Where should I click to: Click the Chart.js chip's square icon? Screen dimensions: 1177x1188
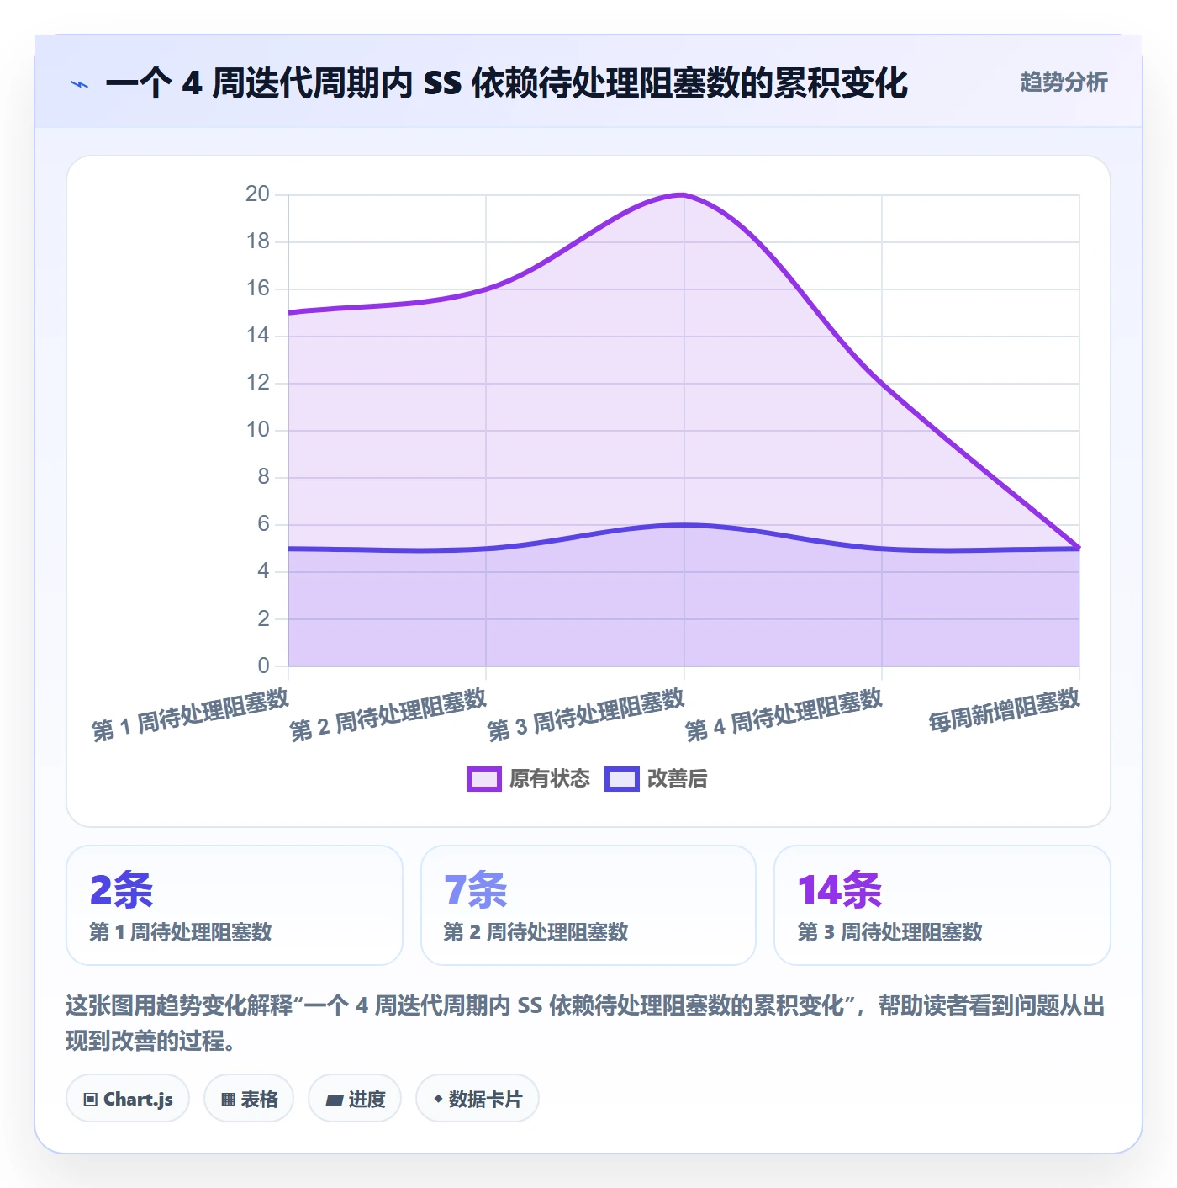(x=91, y=1100)
